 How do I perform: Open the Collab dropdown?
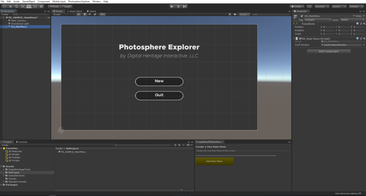point(297,7)
